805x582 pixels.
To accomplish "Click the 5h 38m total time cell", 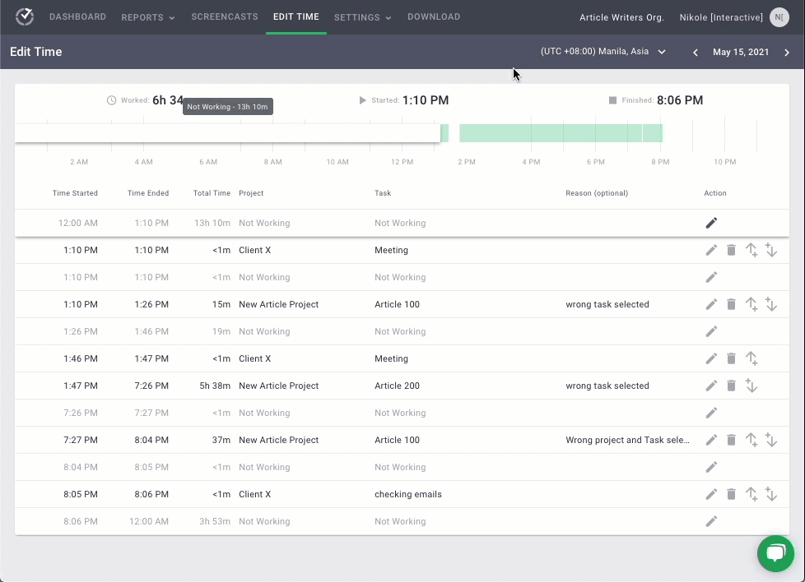I will click(x=215, y=386).
